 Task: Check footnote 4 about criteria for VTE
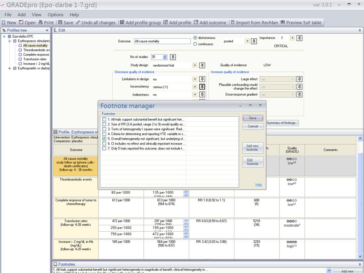(x=104, y=134)
